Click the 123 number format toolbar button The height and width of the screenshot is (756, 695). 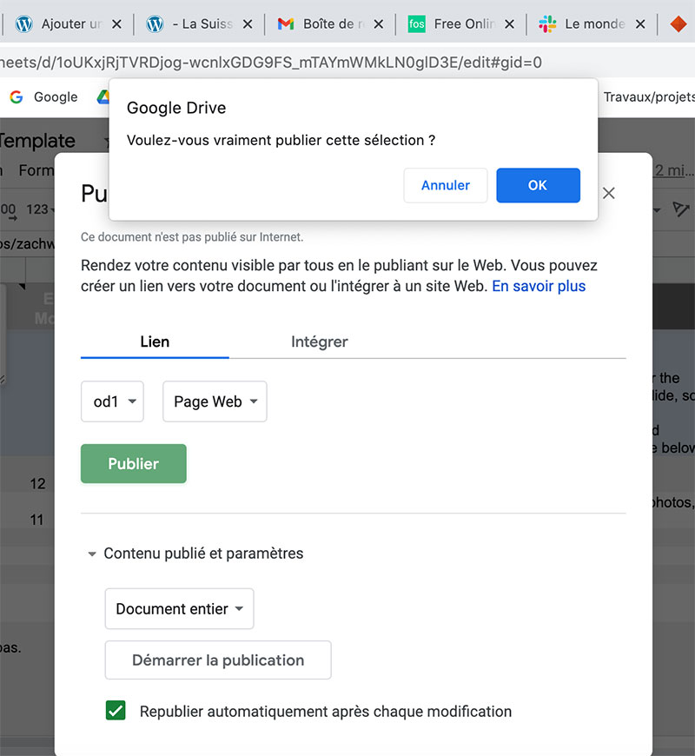[39, 209]
